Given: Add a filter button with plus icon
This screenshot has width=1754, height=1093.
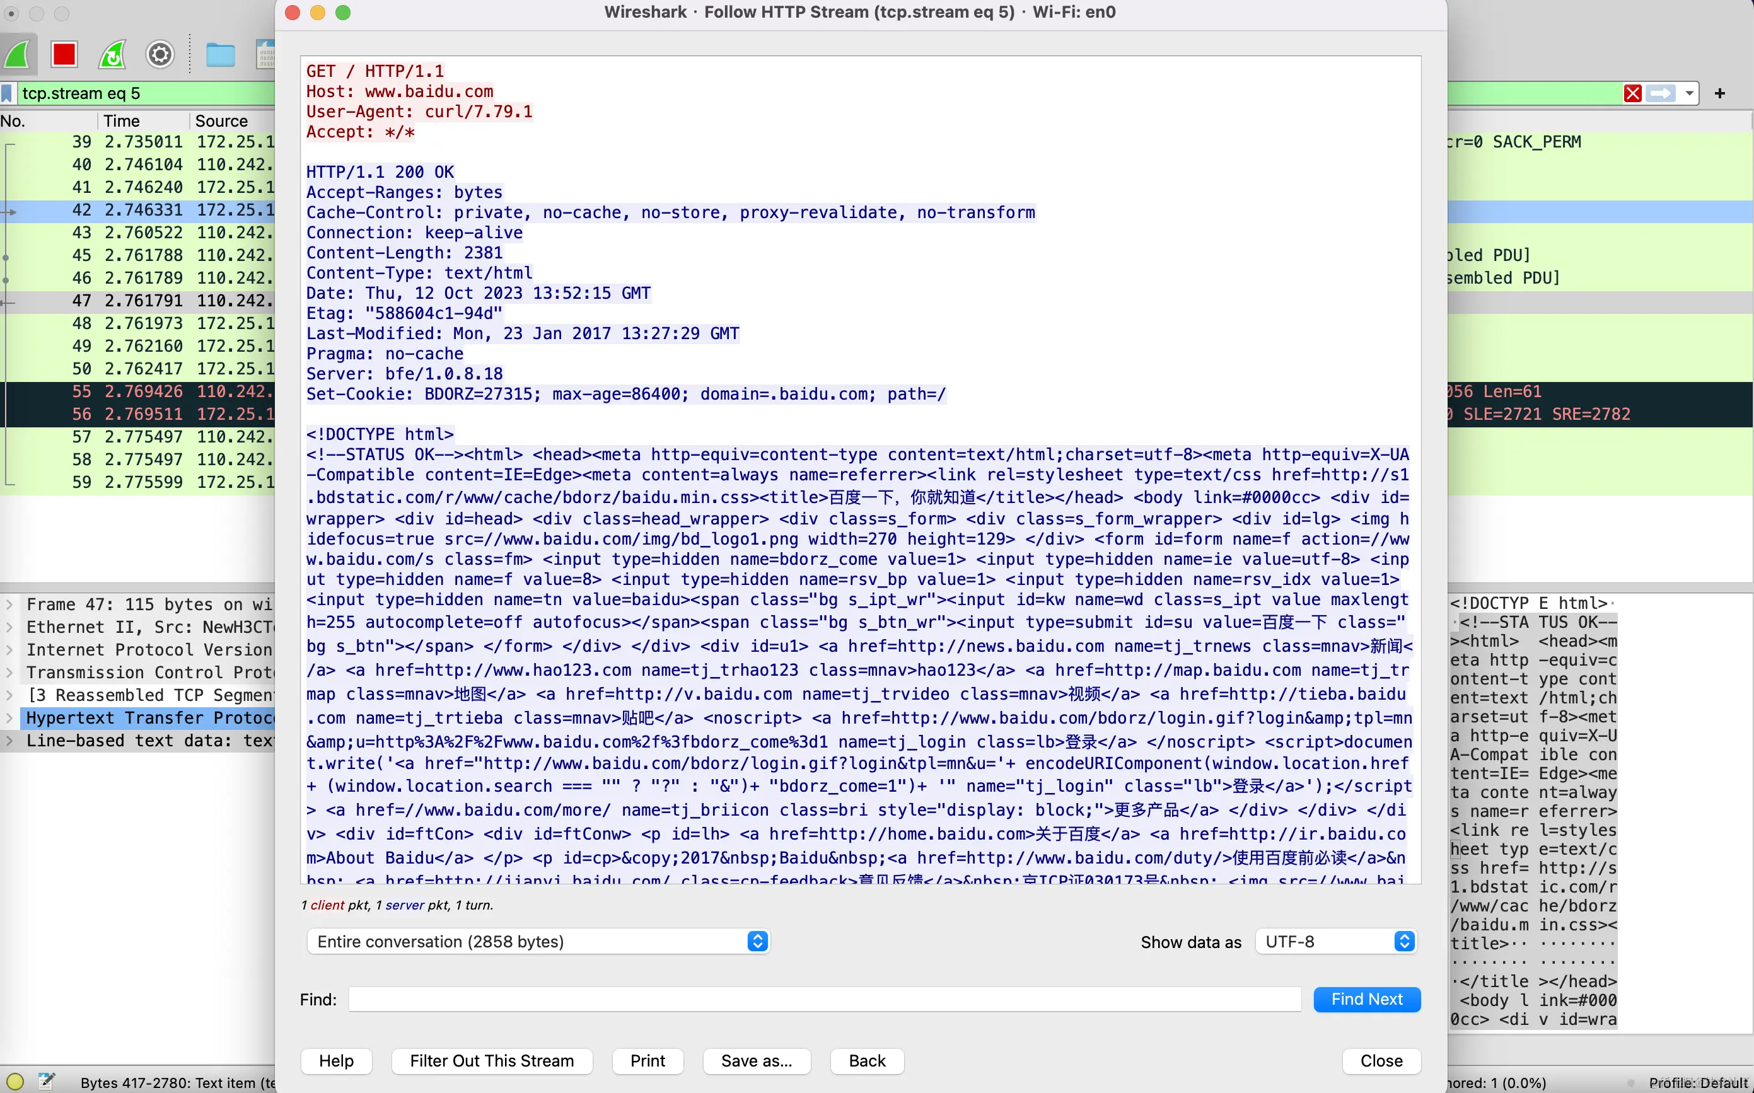Looking at the screenshot, I should coord(1719,93).
